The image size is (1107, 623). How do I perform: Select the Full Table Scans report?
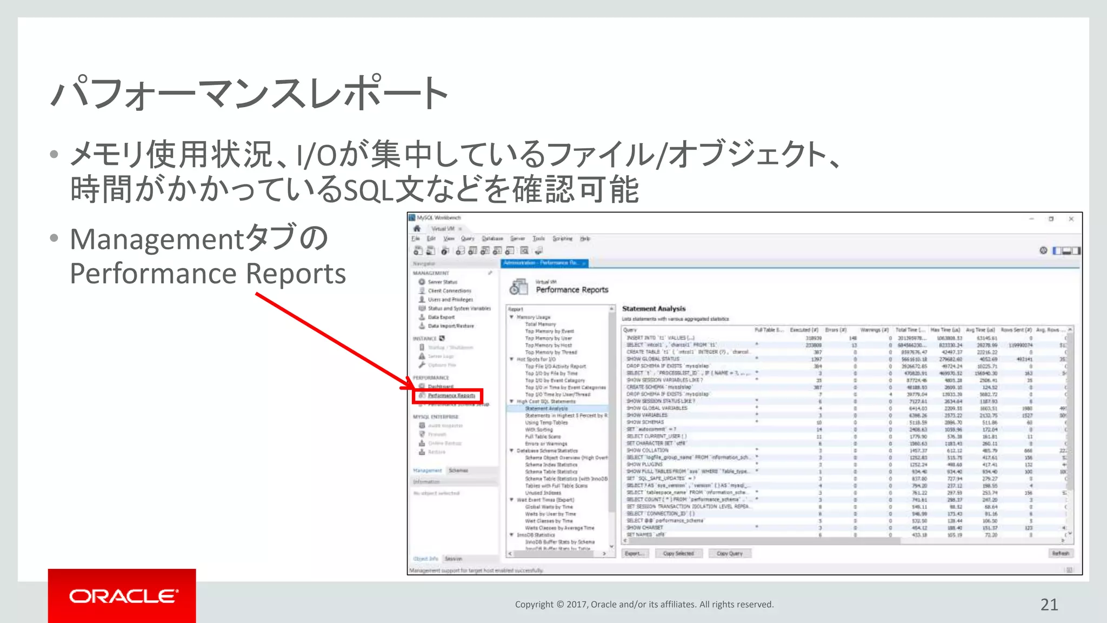pyautogui.click(x=543, y=436)
